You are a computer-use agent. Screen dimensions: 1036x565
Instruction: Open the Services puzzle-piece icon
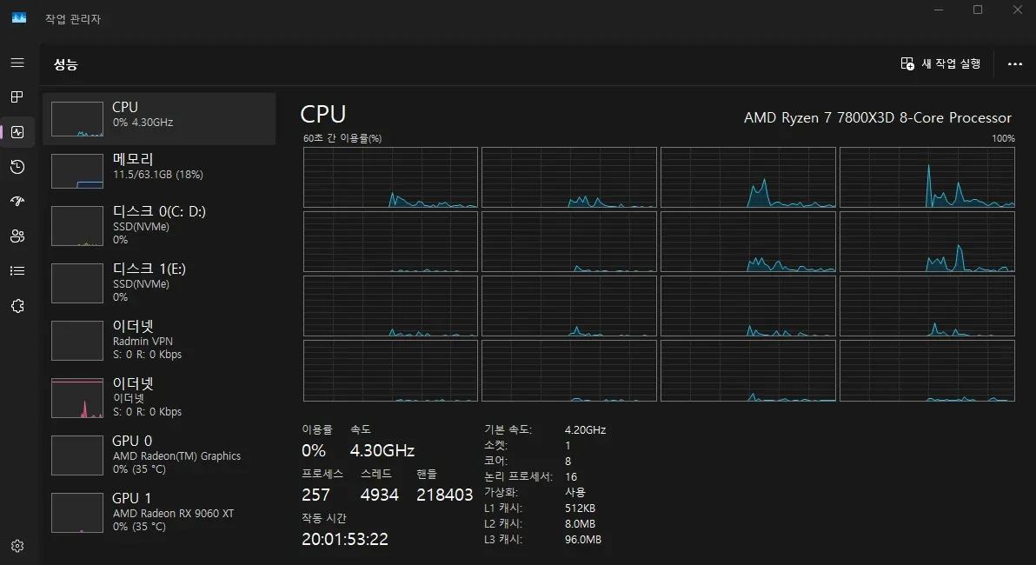click(17, 306)
